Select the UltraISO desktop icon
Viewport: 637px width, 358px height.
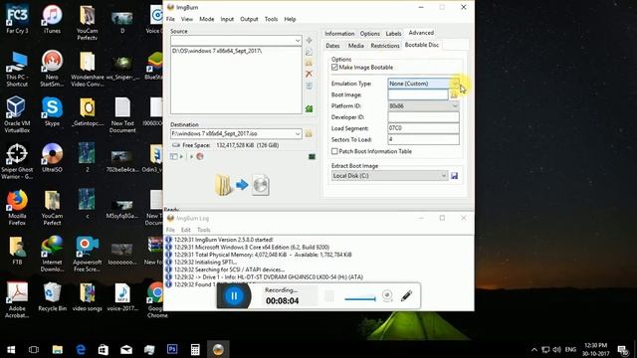[52, 158]
